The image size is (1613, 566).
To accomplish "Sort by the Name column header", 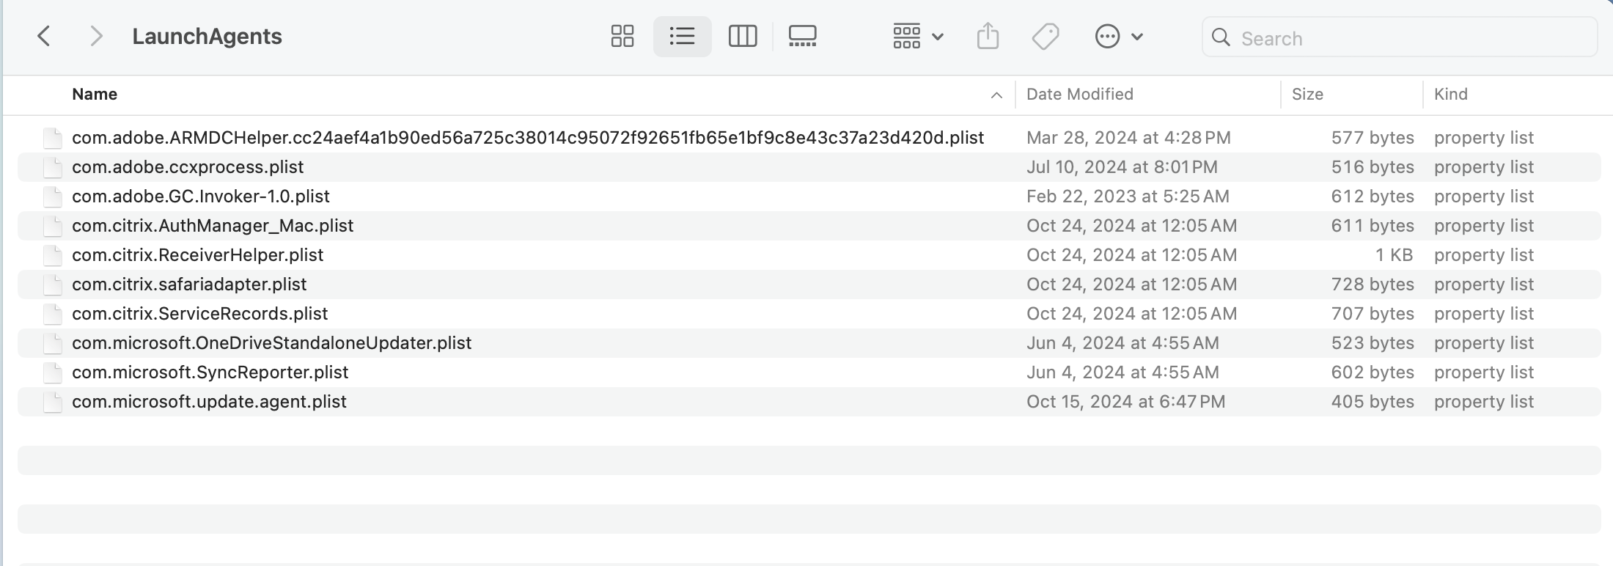I will pyautogui.click(x=95, y=94).
